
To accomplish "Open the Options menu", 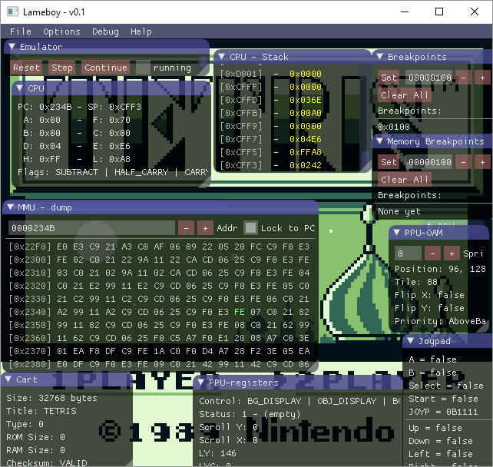I will [x=61, y=31].
